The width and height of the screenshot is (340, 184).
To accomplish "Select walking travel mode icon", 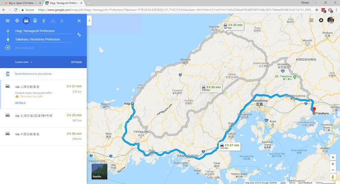I will (44, 21).
